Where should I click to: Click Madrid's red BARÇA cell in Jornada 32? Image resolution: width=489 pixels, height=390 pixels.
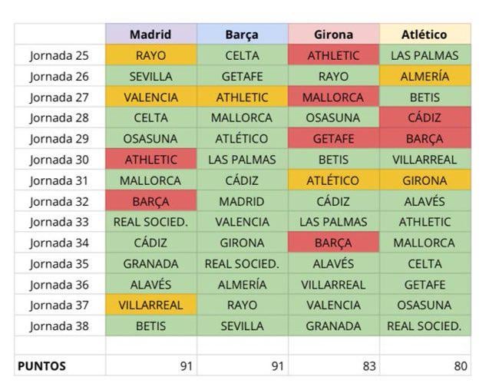pos(150,201)
